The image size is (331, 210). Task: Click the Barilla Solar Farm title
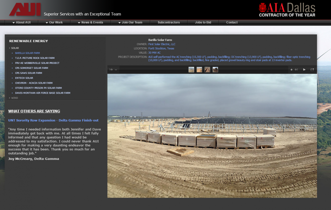[x=160, y=40]
